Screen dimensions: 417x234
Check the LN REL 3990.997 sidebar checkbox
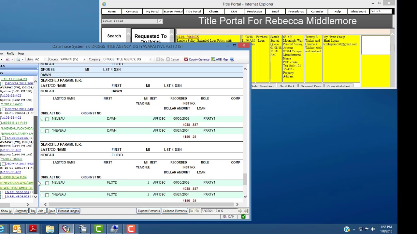click(x=4, y=192)
